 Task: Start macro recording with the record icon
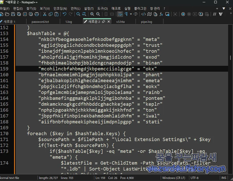point(183,14)
